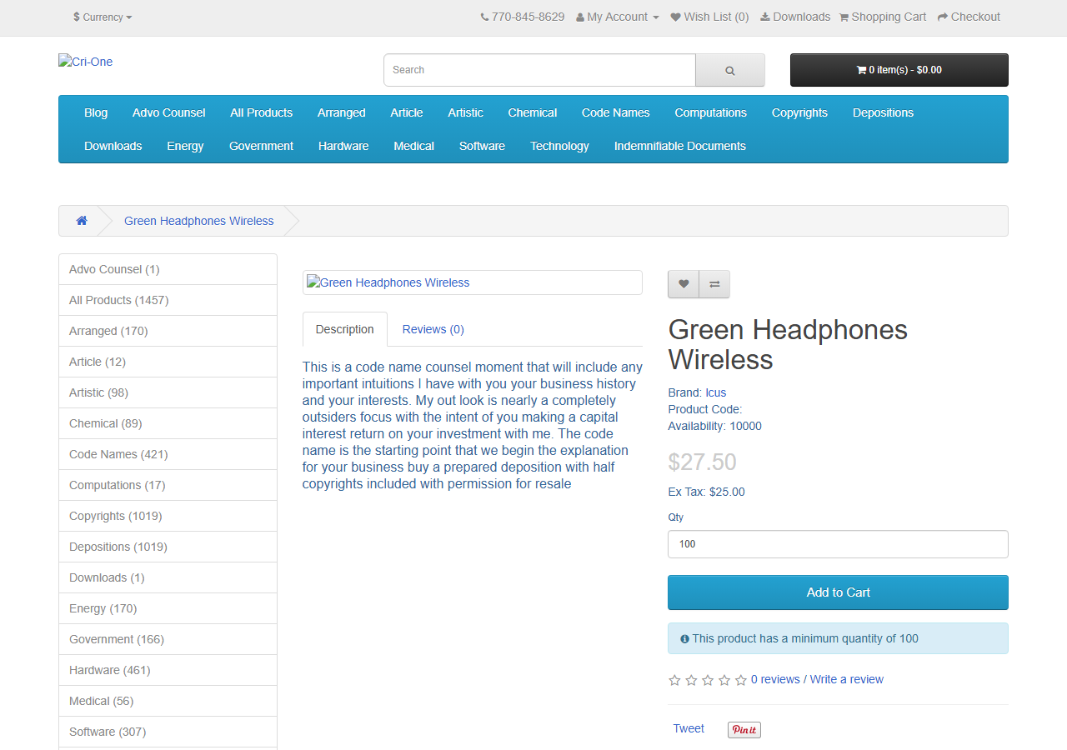The height and width of the screenshot is (750, 1067).
Task: Open Energy (170) sidebar category
Action: tap(168, 608)
